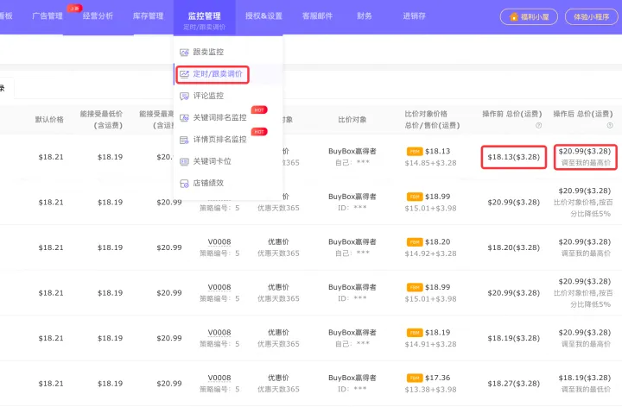Click $20.99 max price in the $17.36 row

click(x=169, y=384)
